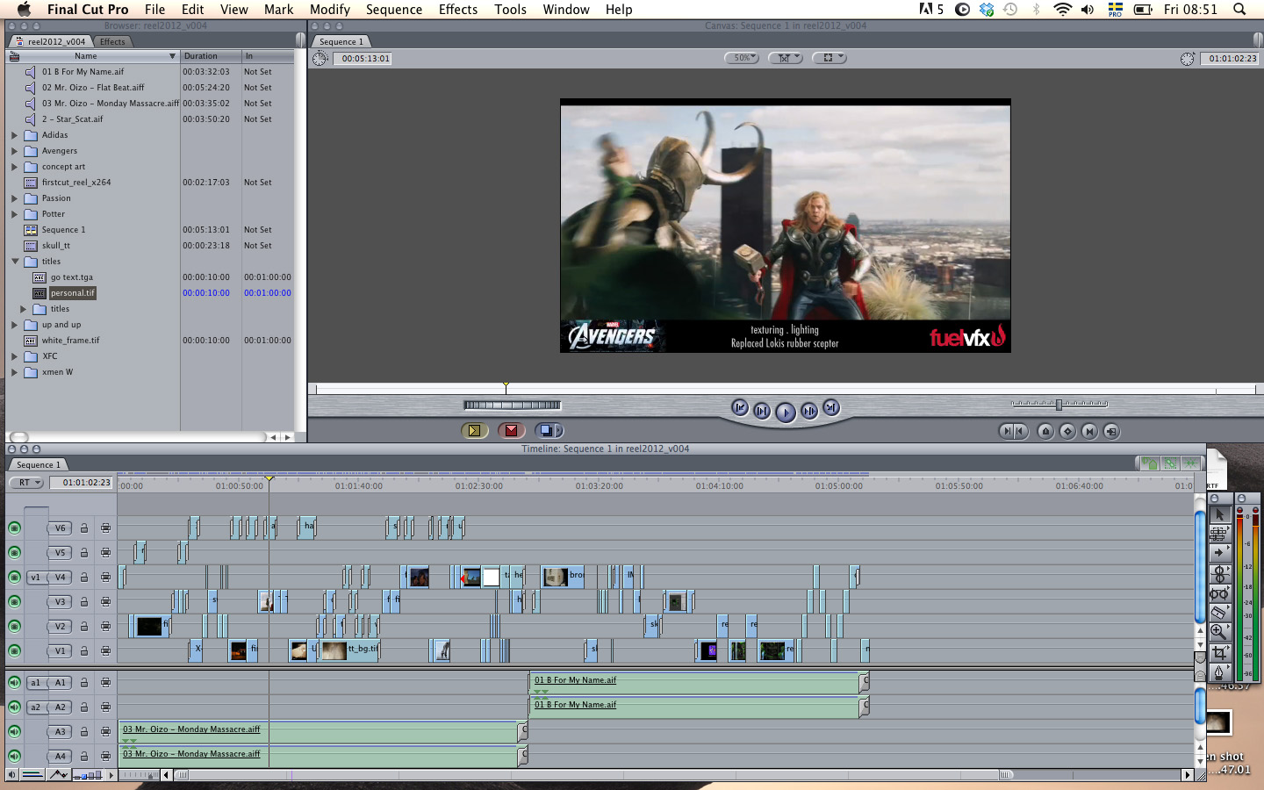Select the Crop tool
The width and height of the screenshot is (1264, 790).
pyautogui.click(x=1219, y=652)
